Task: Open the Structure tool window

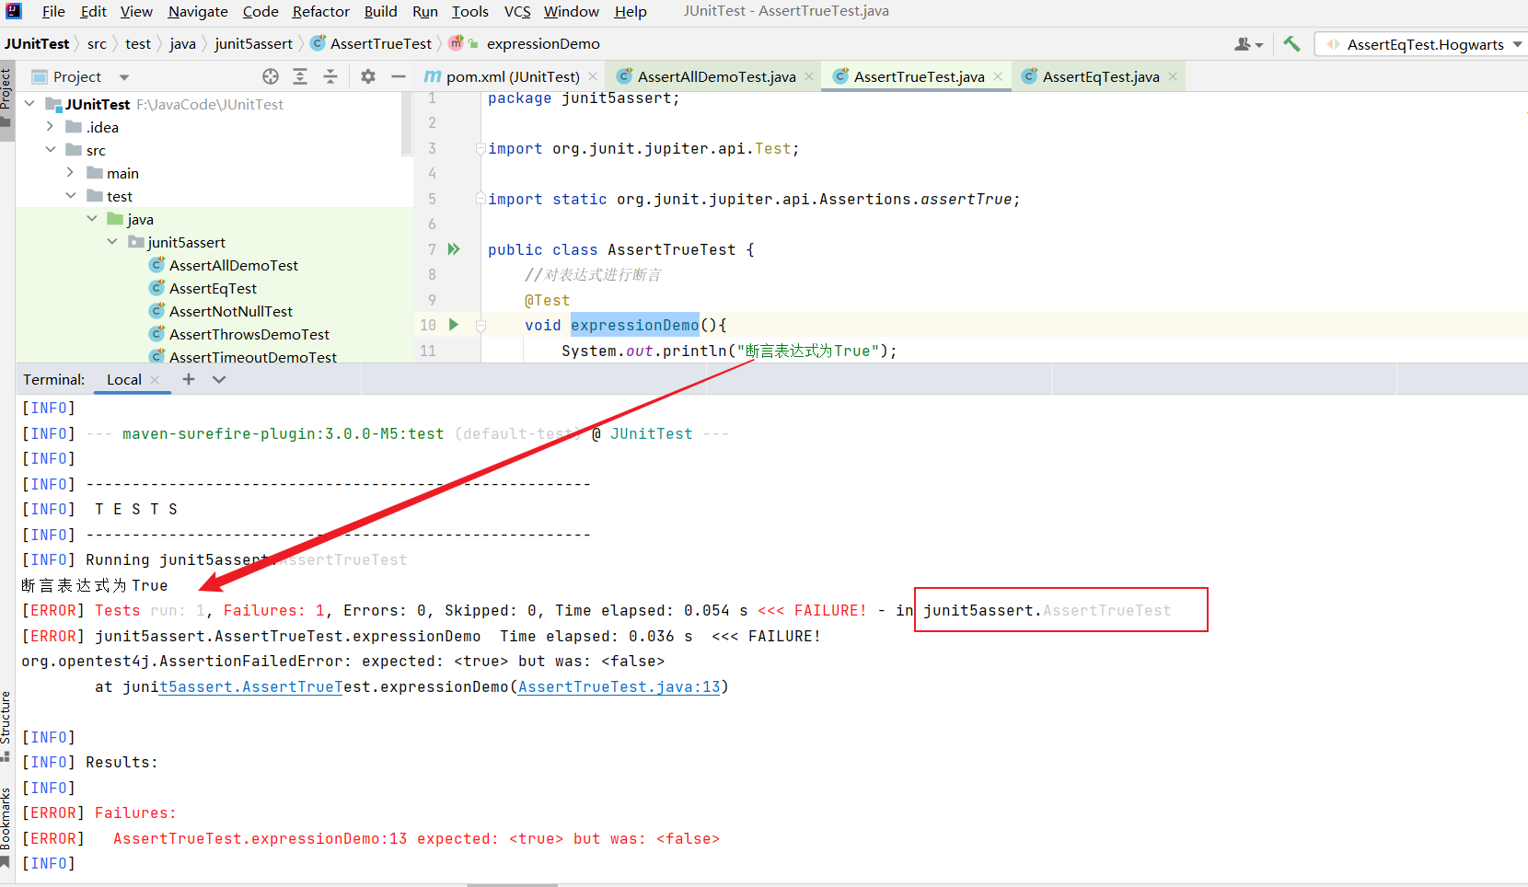Action: 6,718
